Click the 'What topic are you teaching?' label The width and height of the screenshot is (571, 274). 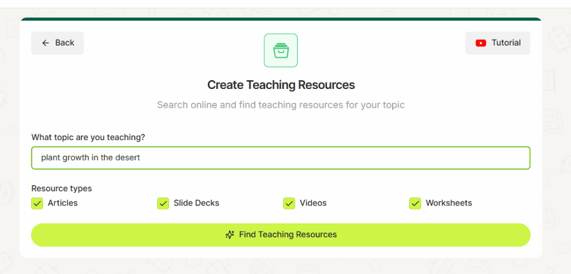click(x=88, y=137)
